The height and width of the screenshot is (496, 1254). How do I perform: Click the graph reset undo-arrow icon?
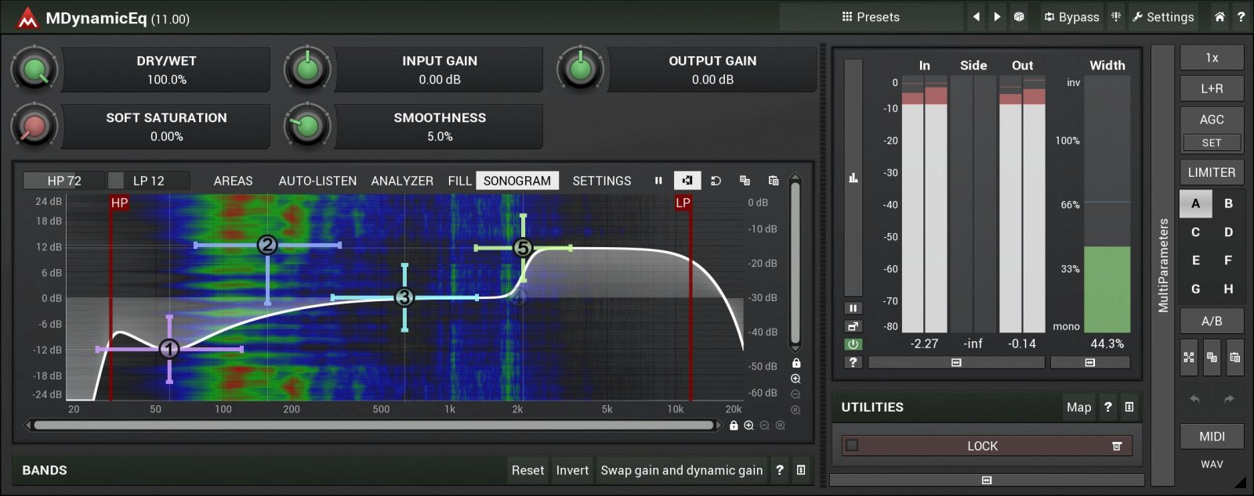[x=716, y=181]
